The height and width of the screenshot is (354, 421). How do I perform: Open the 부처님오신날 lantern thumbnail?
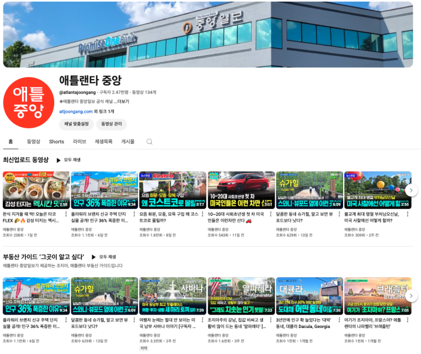378,190
